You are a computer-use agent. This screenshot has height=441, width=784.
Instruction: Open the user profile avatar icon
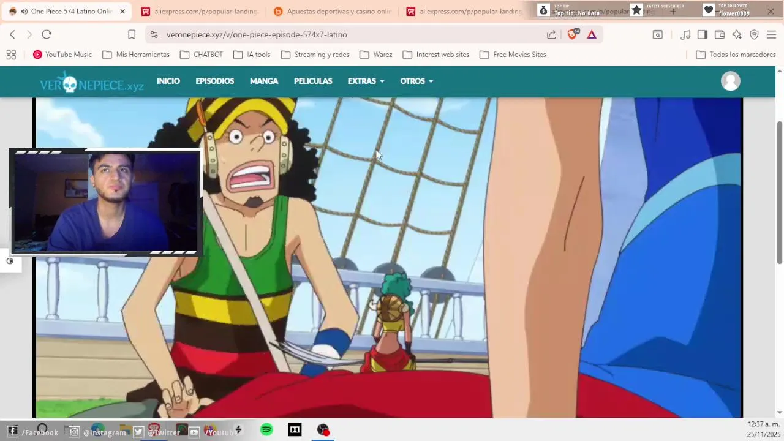730,81
